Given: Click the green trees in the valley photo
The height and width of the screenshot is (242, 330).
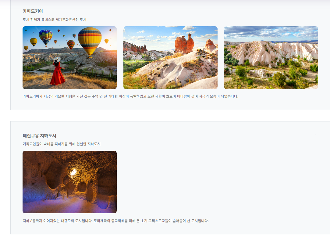Looking at the screenshot, I should [279, 79].
